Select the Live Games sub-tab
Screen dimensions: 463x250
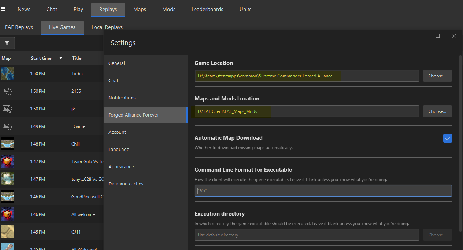(x=62, y=27)
